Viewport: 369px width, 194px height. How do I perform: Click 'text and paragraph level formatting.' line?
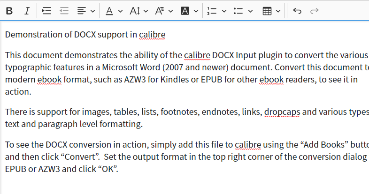74,124
